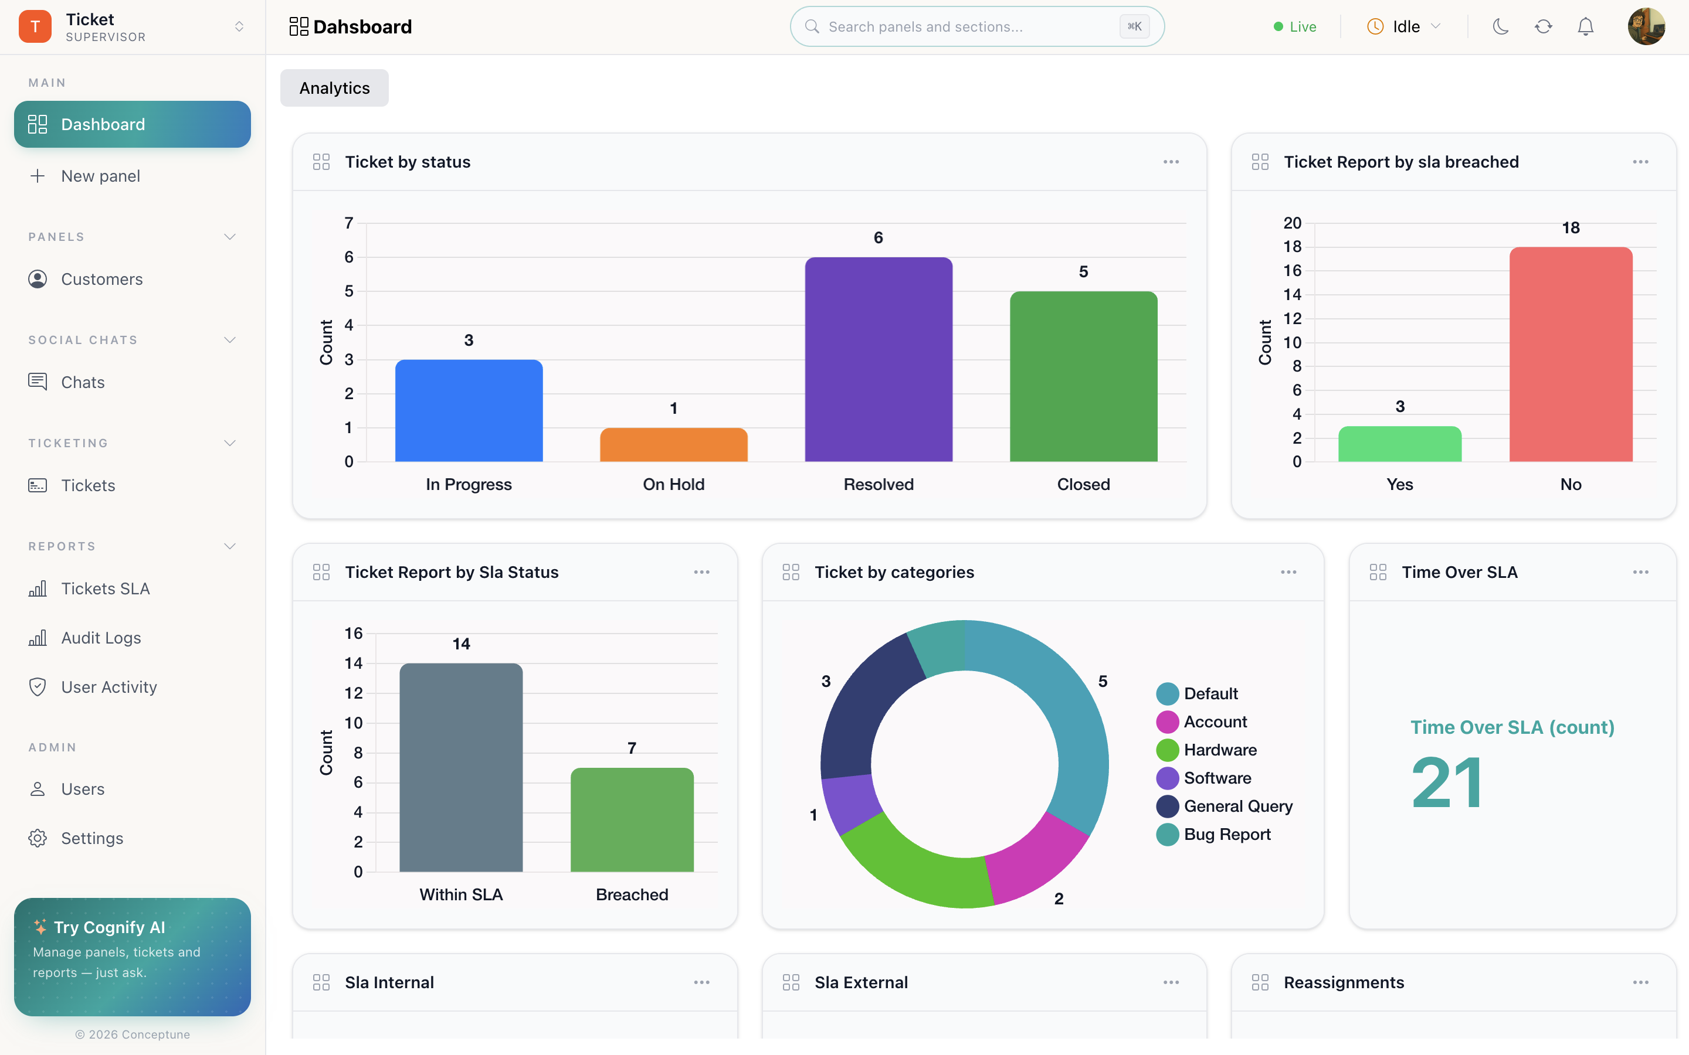Click the Reassignments panel grid icon
Screen dimensions: 1689x1055
click(1260, 982)
